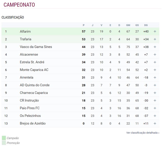Expand CR Instrução row details
The height and width of the screenshot is (147, 162).
(x=155, y=100)
